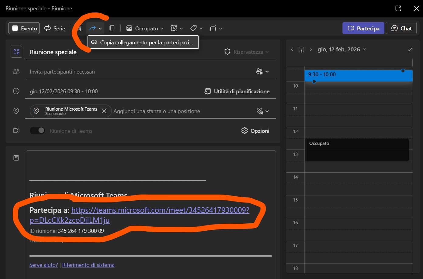423x279 pixels.
Task: Pop out the meeting window
Action: pos(398,9)
